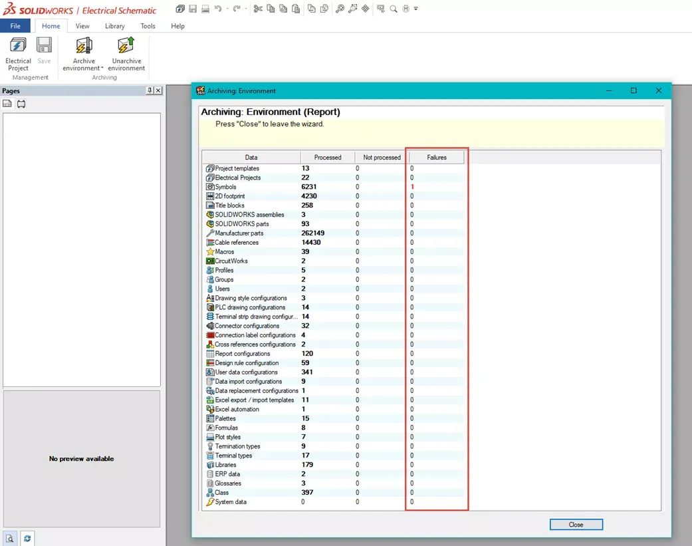Click the circled M icon in toolbar

point(405,9)
